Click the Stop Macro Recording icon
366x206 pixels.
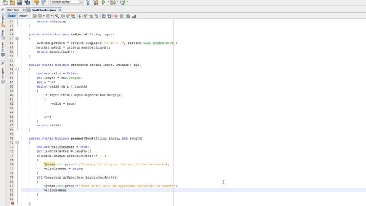point(121,16)
